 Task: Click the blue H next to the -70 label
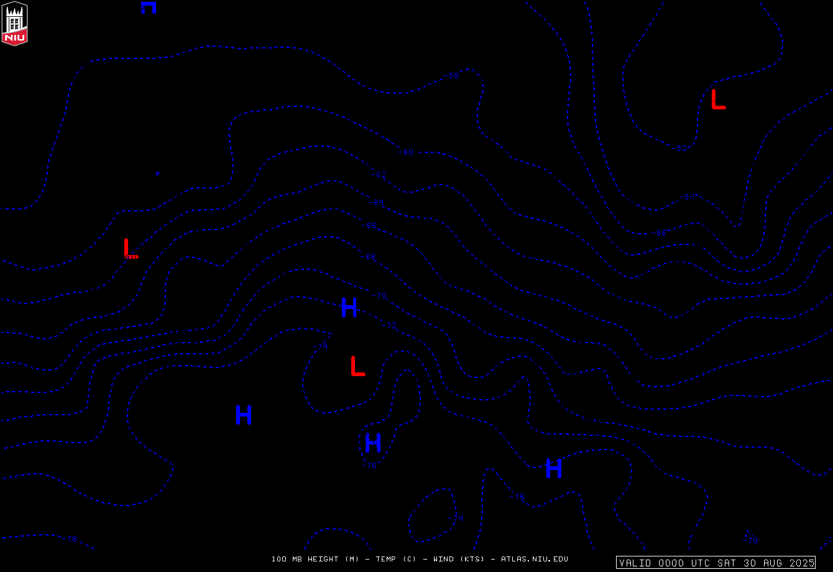click(x=349, y=307)
